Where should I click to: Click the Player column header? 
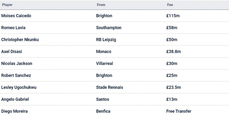(x=7, y=5)
